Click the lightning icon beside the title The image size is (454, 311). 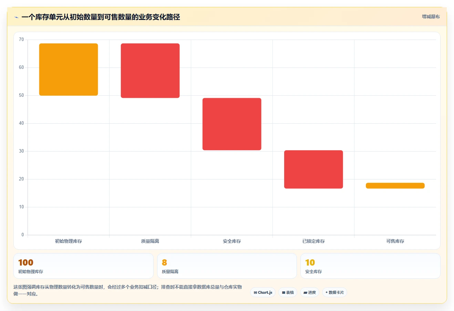pyautogui.click(x=16, y=17)
